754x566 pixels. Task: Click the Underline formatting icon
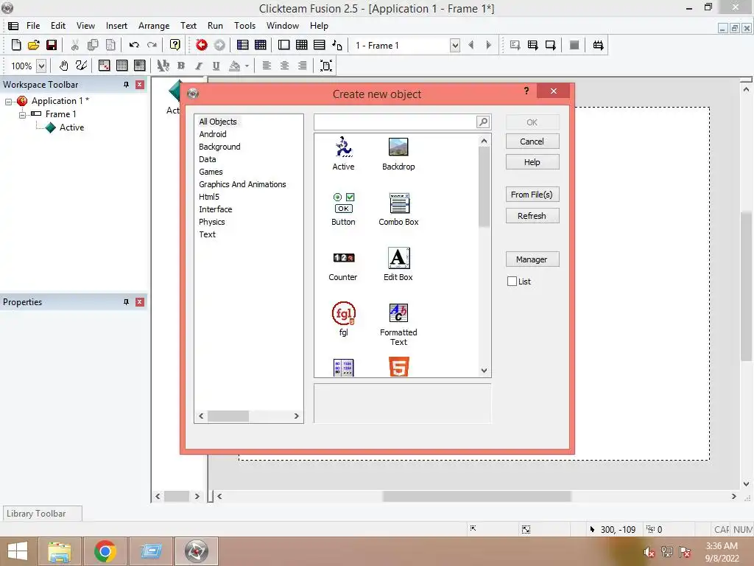[x=216, y=66]
